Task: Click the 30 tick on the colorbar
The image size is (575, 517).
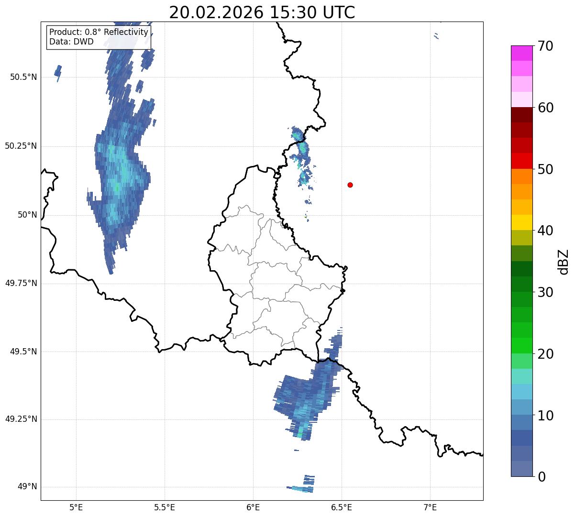Action: tap(545, 292)
